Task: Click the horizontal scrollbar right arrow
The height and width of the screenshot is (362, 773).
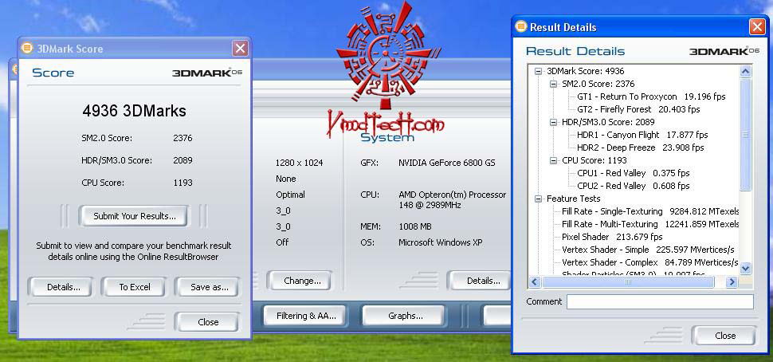Action: 732,282
